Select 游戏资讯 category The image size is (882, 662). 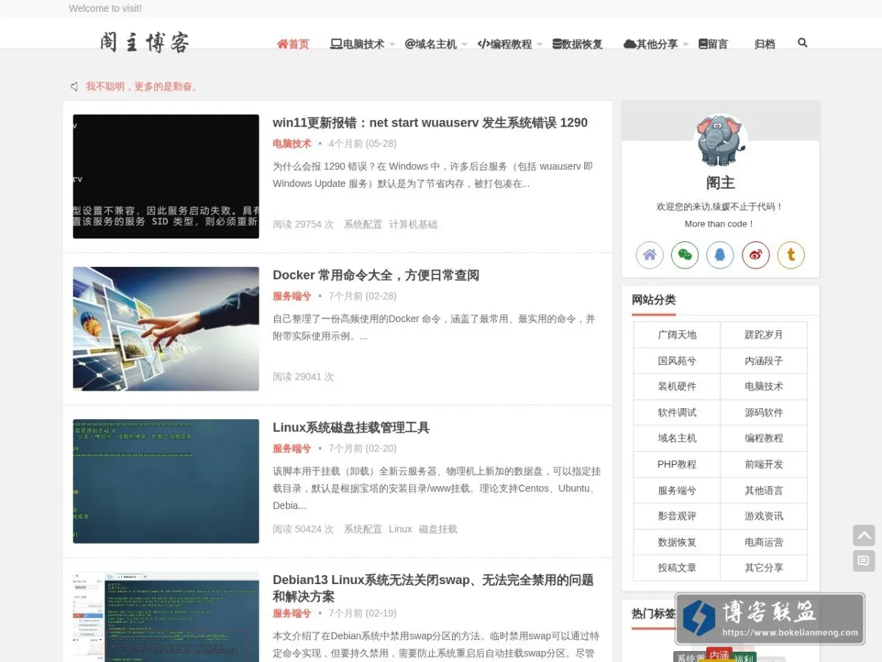pyautogui.click(x=764, y=516)
